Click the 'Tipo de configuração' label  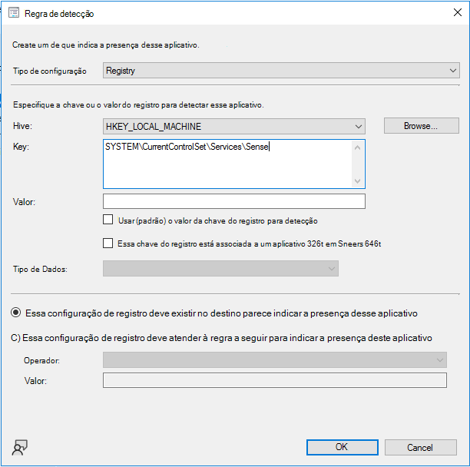click(x=49, y=71)
